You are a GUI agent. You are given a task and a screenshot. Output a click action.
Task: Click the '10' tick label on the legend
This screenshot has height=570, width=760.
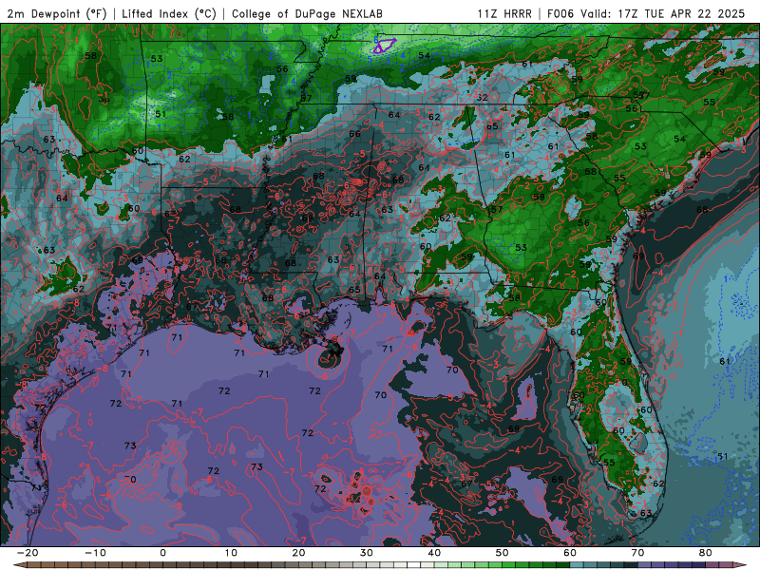click(231, 553)
